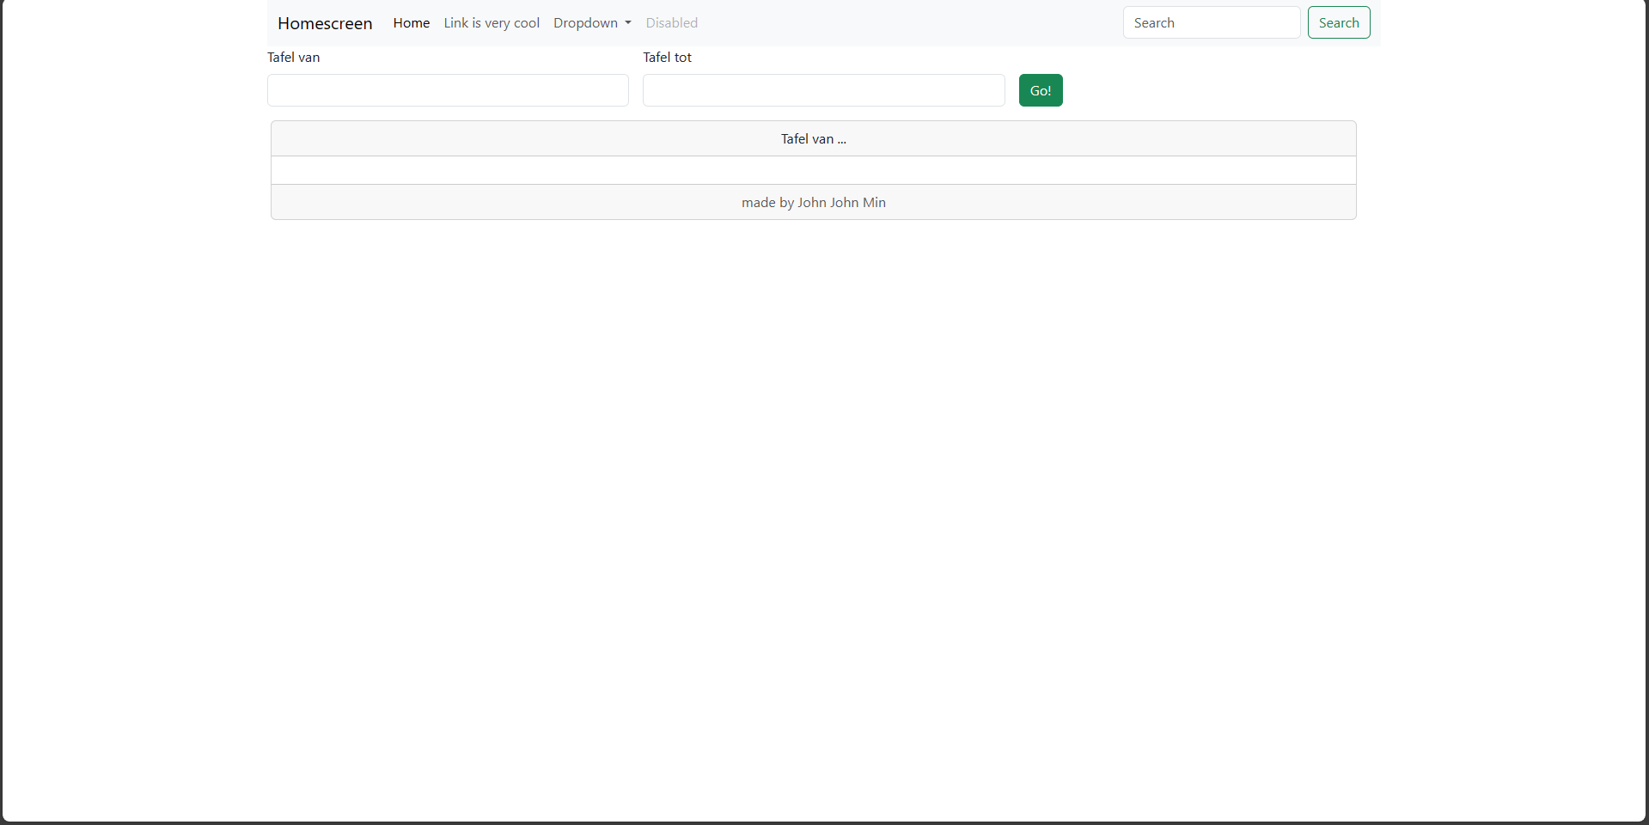Go to the Home nav item

coord(412,23)
